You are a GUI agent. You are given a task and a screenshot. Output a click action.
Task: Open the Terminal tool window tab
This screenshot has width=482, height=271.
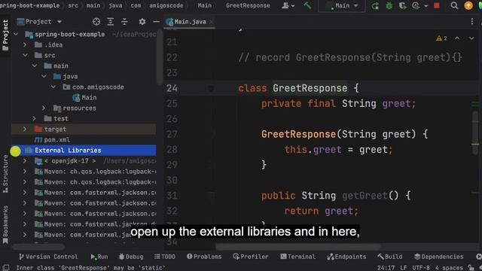point(298,257)
